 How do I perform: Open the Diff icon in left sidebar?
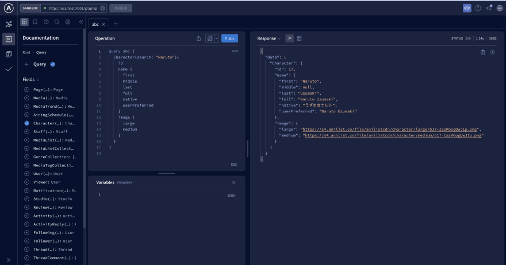(9, 54)
